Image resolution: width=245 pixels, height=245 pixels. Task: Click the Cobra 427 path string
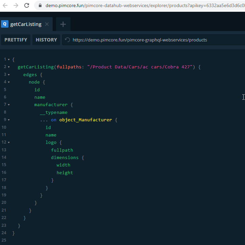[140, 67]
